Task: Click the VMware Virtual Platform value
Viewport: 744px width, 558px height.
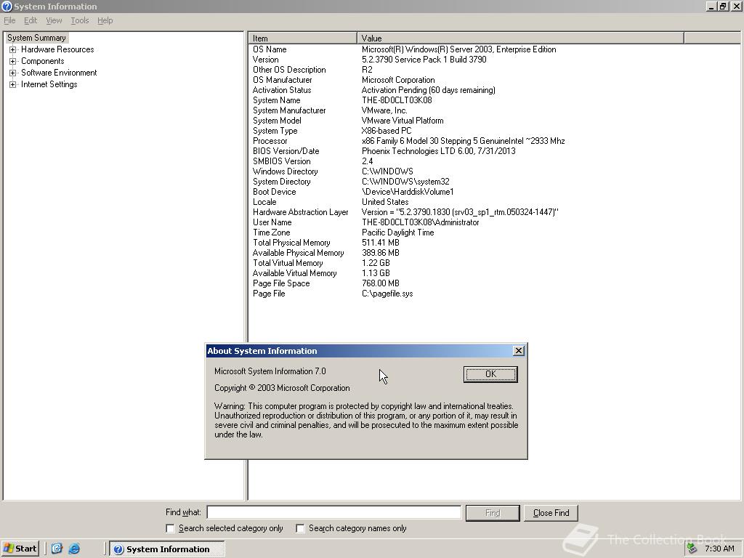Action: 403,121
